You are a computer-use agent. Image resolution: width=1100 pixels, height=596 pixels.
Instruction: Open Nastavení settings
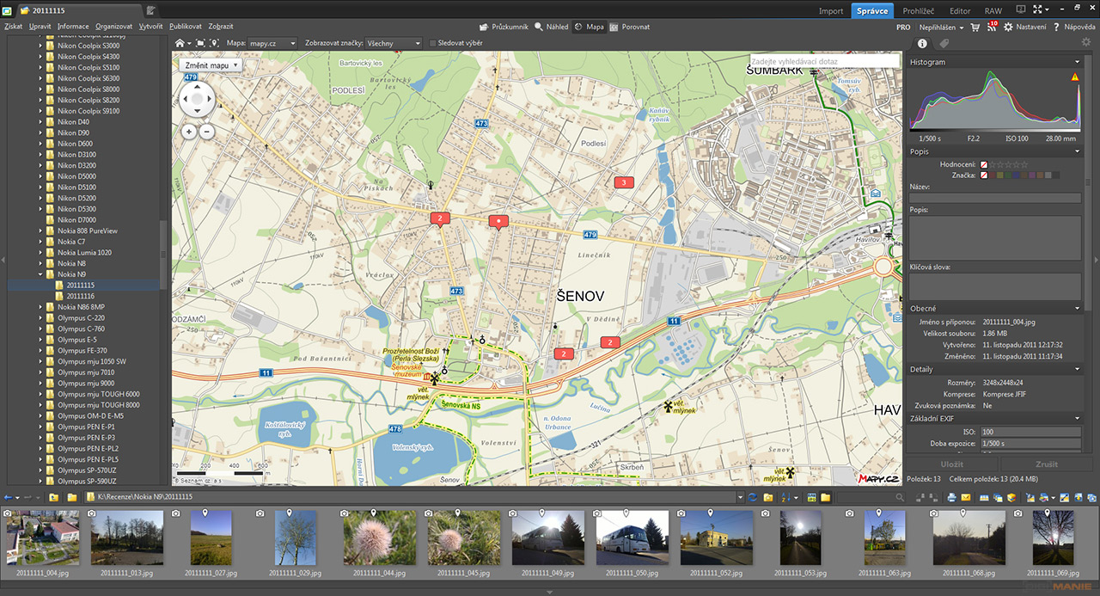click(x=1024, y=28)
